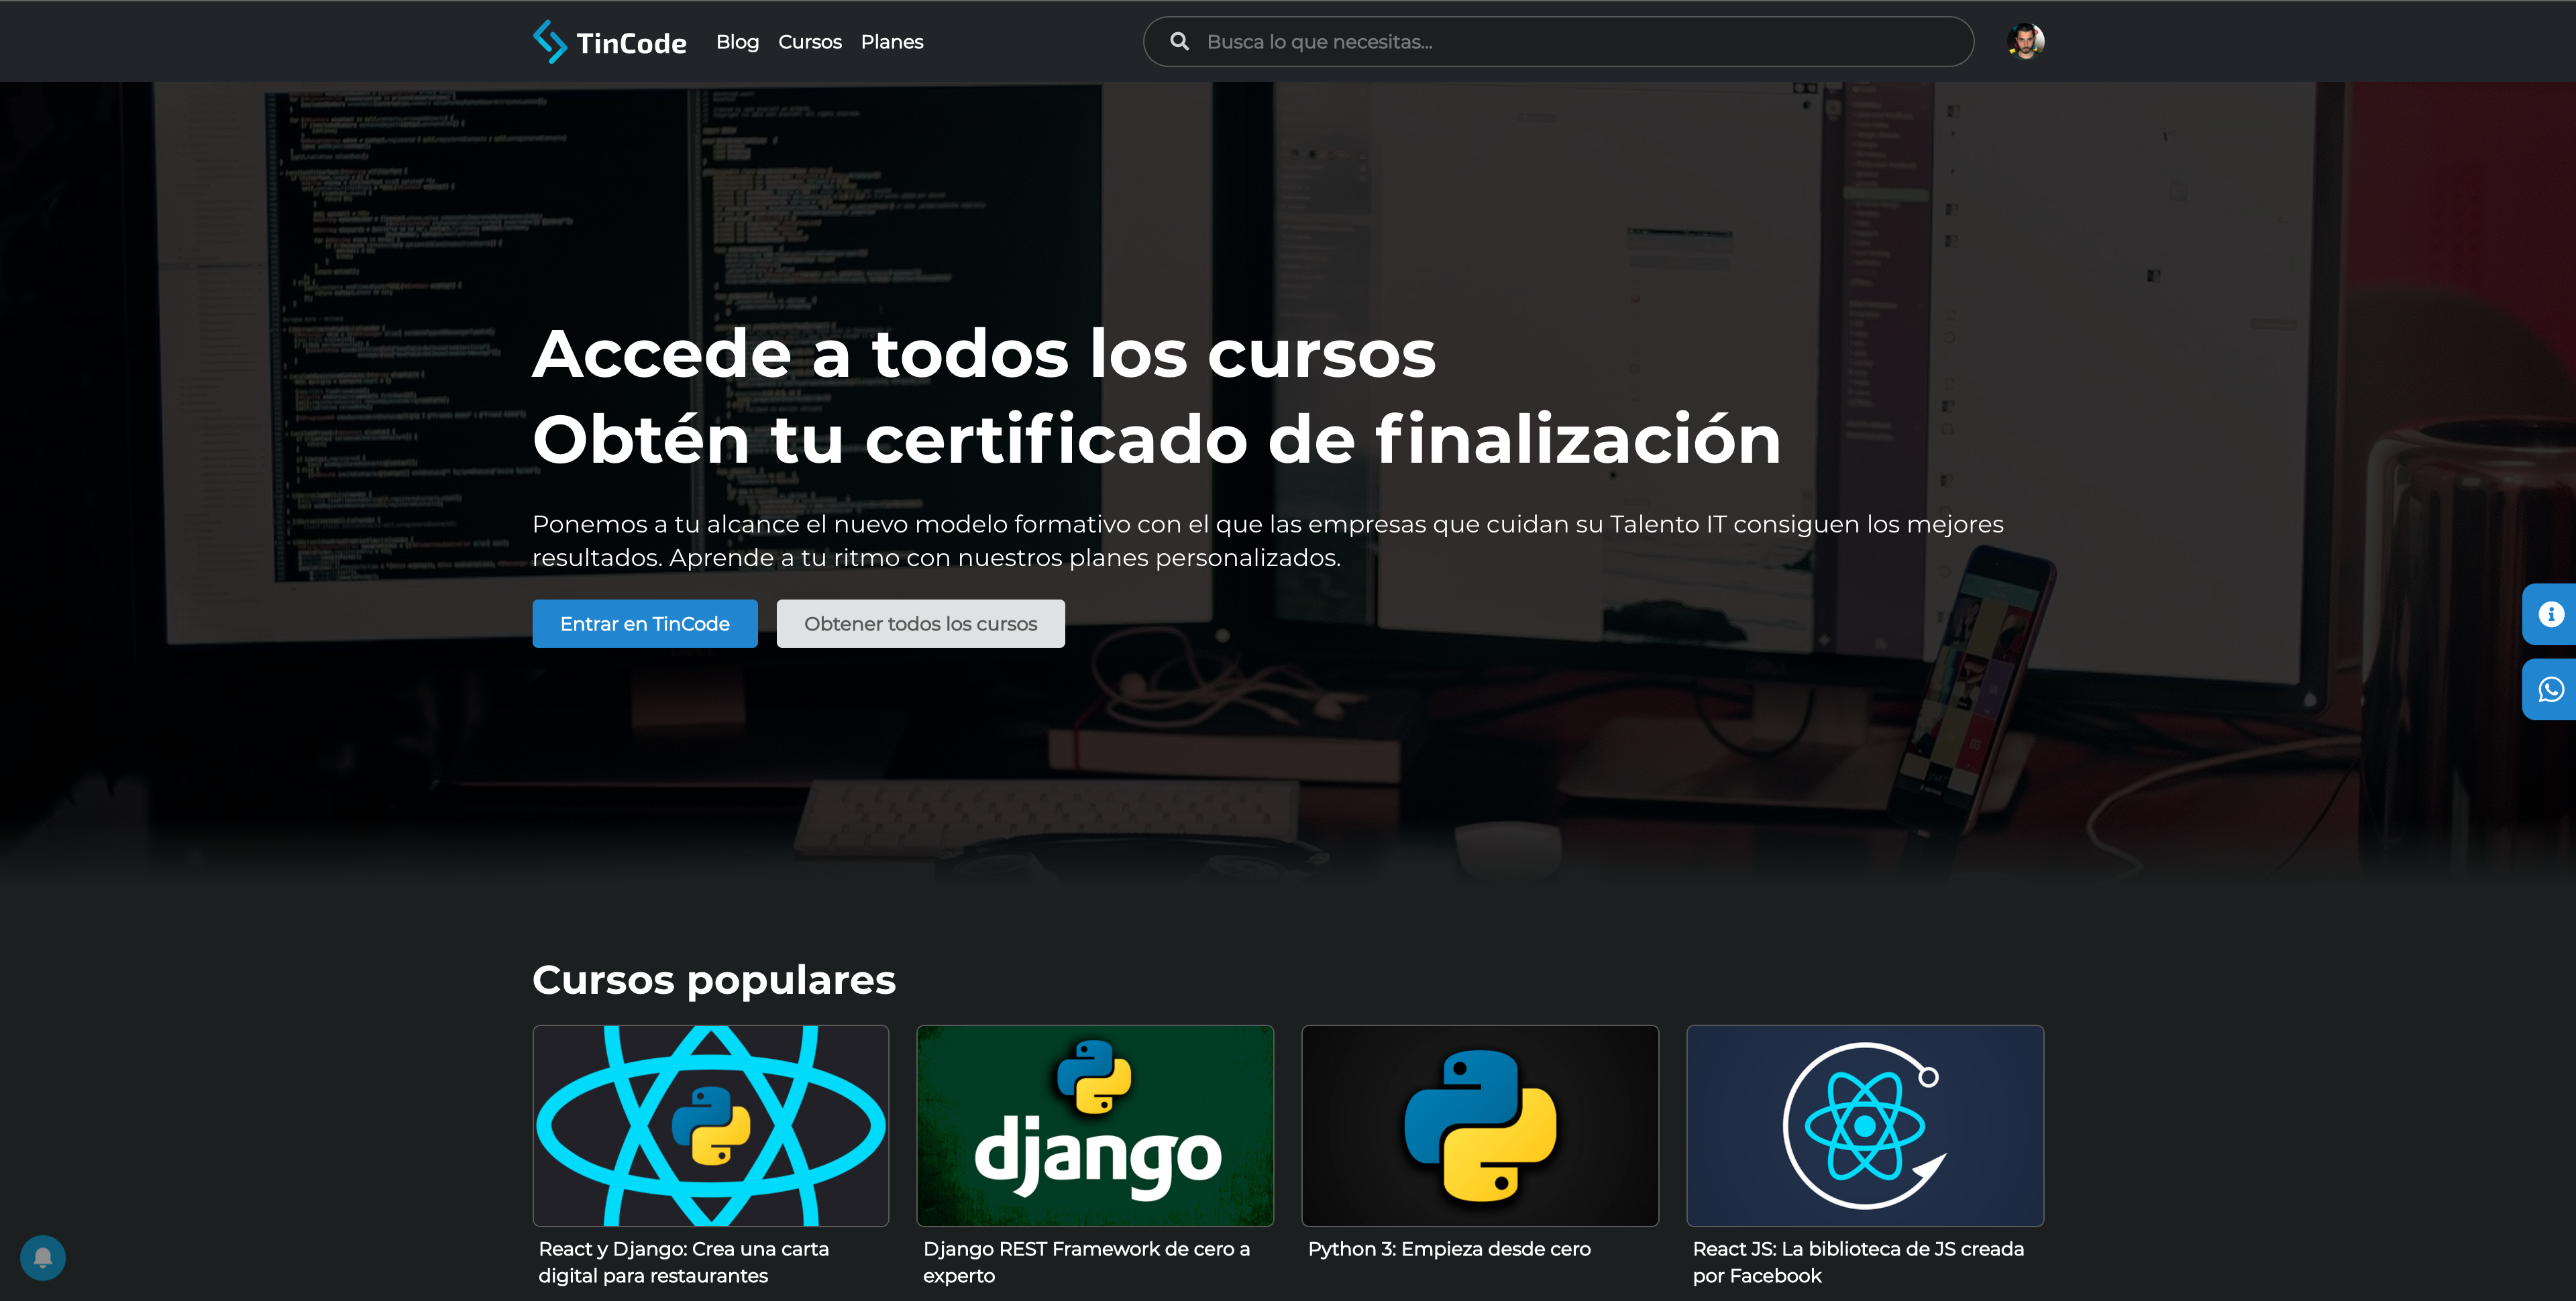Image resolution: width=2576 pixels, height=1301 pixels.
Task: Click the Obtener todos los cursos button
Action: [x=921, y=623]
